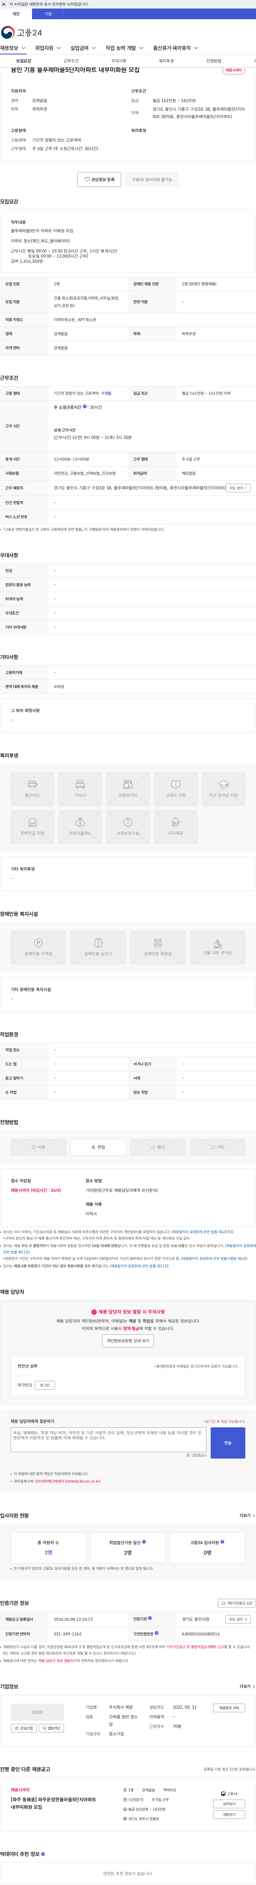This screenshot has width=256, height=1885.
Task: Expand the 실업급여 menu
Action: click(83, 48)
